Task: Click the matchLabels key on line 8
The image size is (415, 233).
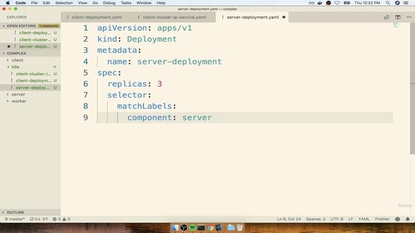Action: click(145, 106)
